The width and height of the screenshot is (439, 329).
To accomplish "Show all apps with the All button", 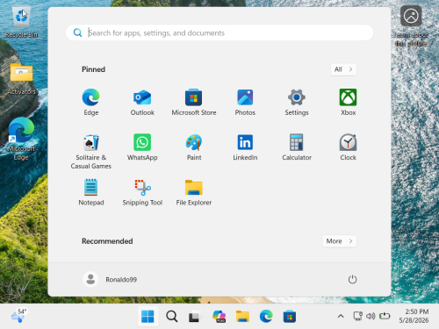I will point(343,69).
